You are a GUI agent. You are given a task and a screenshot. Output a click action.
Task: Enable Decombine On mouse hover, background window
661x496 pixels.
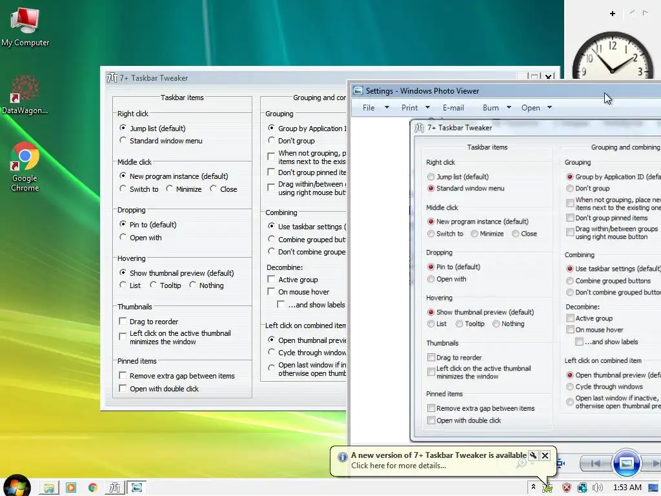click(298, 291)
